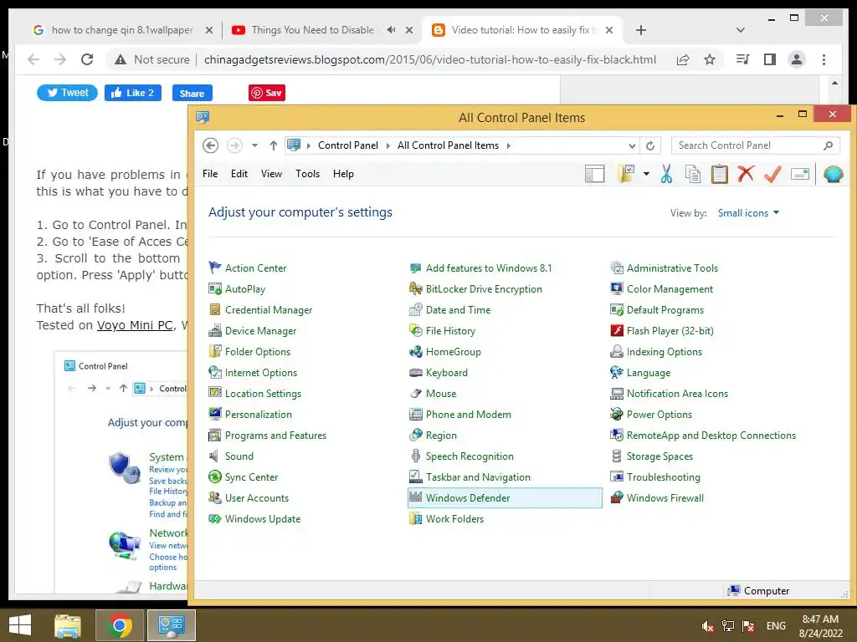Toggle the preview pane layout toolbar icon
Viewport: 857px width, 642px height.
595,174
